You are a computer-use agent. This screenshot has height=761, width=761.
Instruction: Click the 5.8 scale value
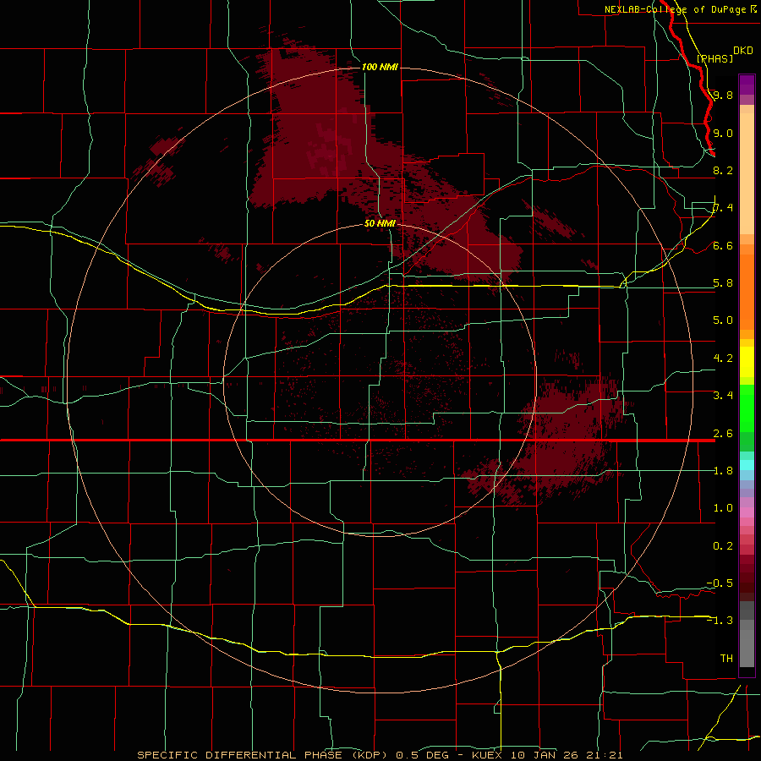tap(723, 283)
